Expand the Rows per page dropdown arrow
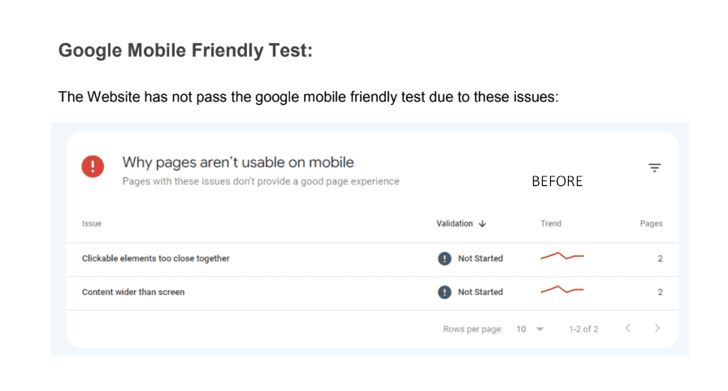Screen dimensions: 728x391 [x=539, y=329]
